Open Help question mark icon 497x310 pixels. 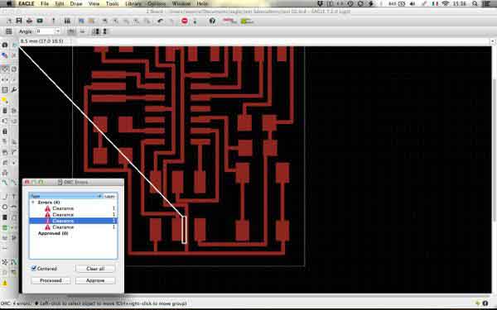point(212,21)
